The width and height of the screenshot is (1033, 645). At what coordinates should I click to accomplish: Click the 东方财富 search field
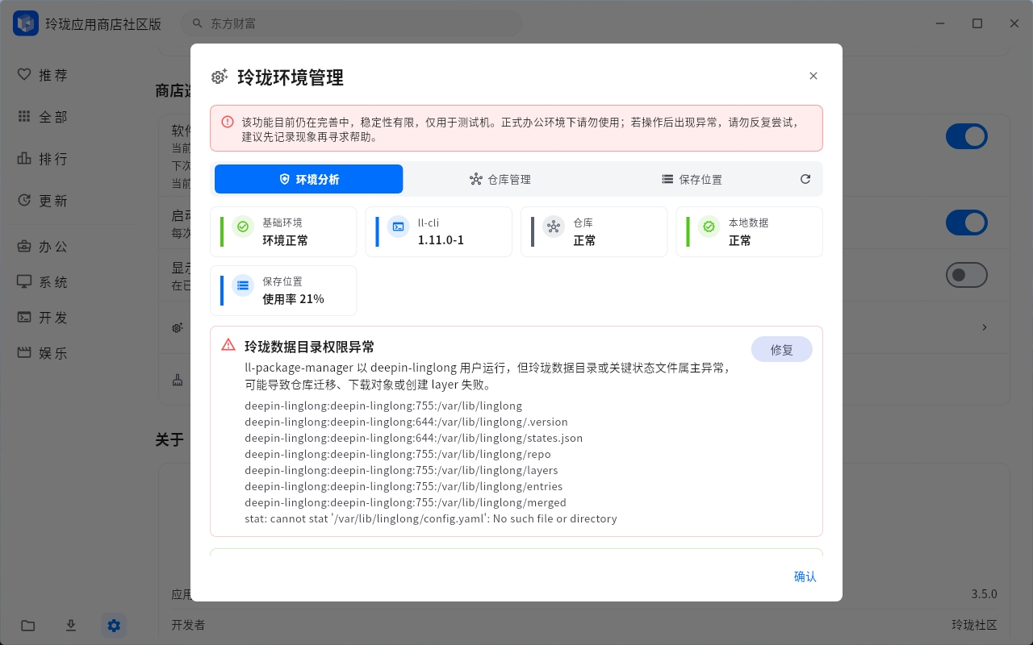click(351, 23)
